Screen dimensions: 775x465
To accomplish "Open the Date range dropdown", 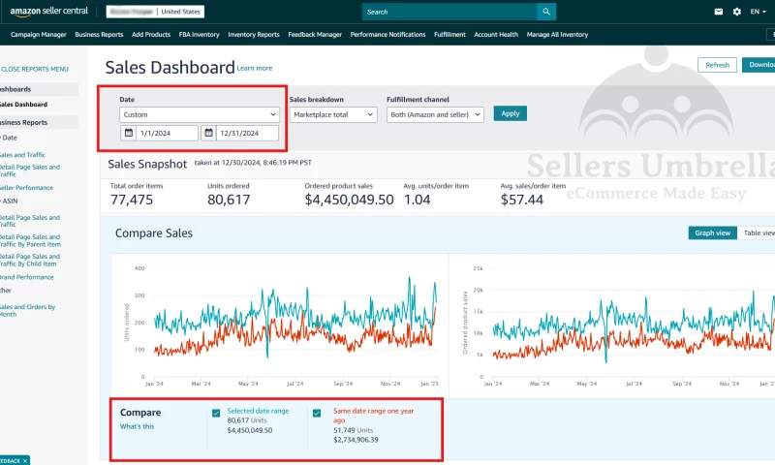I will point(199,114).
